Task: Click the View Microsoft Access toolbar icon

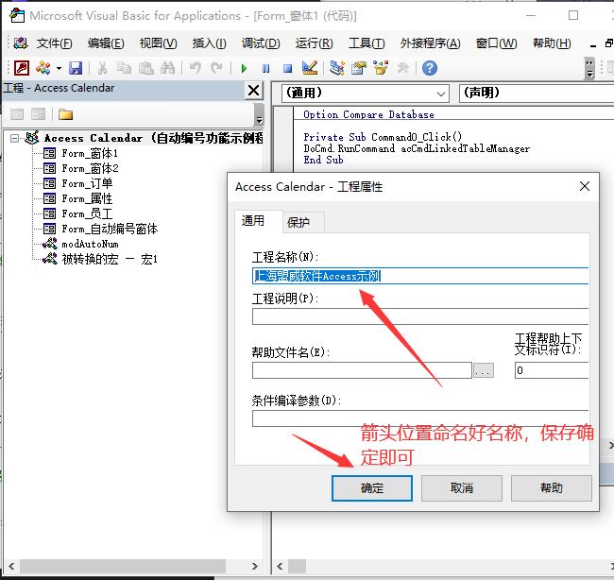Action: [22, 68]
